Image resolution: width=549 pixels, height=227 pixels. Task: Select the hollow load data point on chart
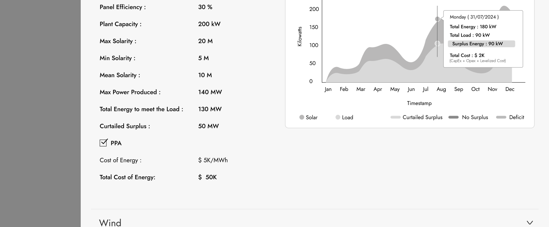click(x=438, y=44)
